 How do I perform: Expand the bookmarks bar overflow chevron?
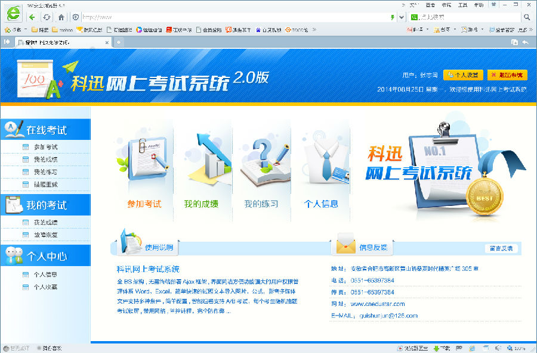pos(314,30)
